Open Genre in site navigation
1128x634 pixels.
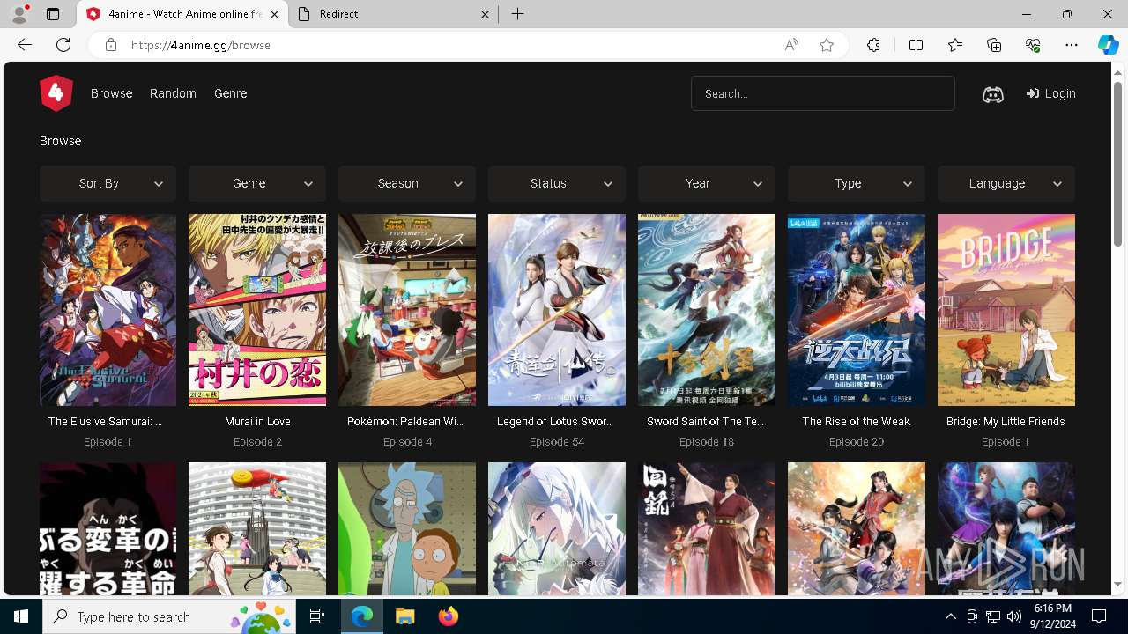[230, 93]
